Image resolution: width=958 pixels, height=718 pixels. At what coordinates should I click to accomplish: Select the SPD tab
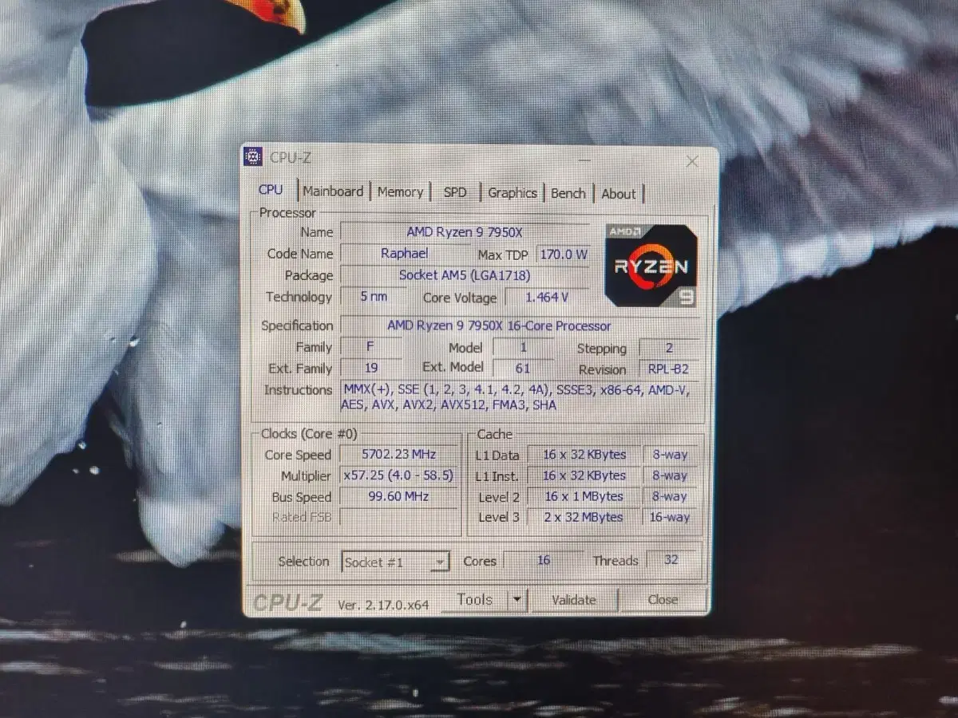tap(455, 192)
